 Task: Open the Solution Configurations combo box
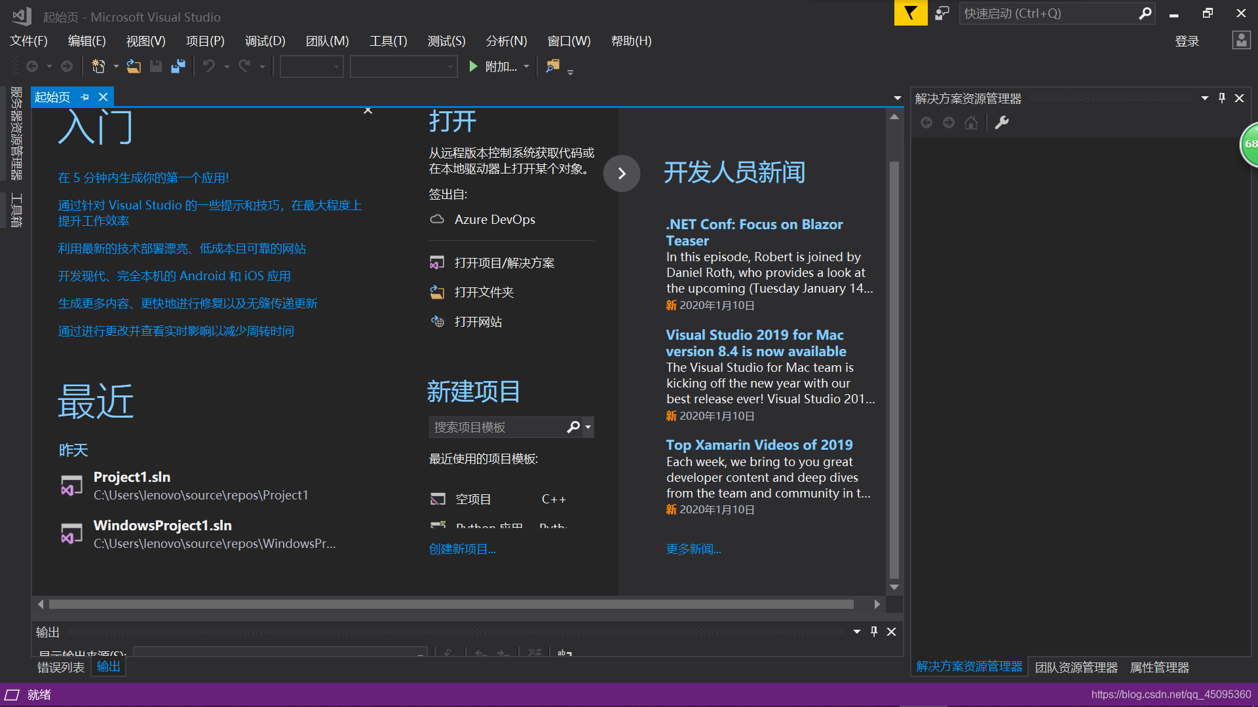[312, 66]
